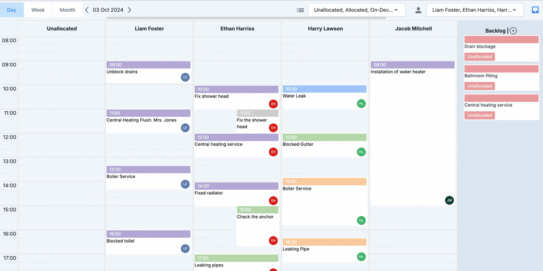This screenshot has width=543, height=271.
Task: Click LF avatar on Central Heating Flush job
Action: coord(186,128)
